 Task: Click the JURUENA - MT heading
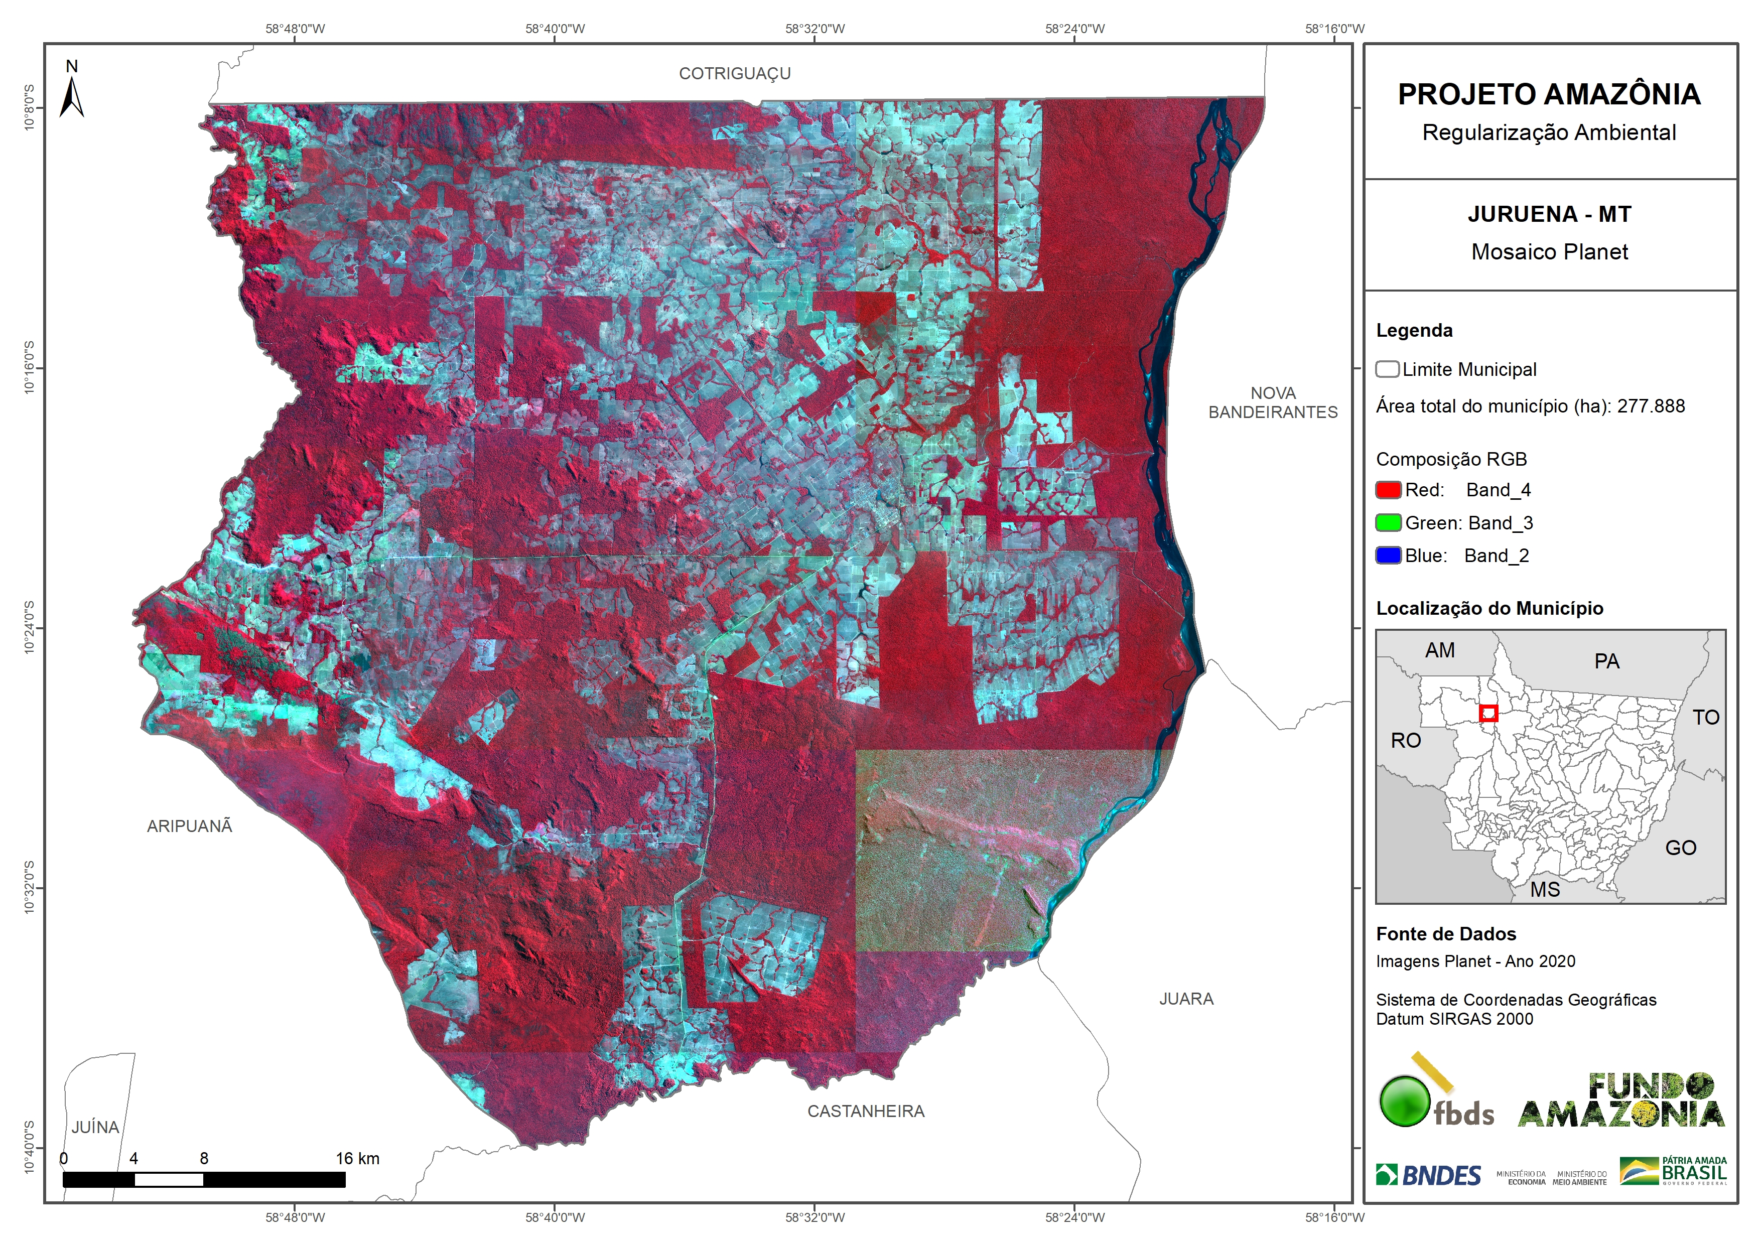(1549, 214)
